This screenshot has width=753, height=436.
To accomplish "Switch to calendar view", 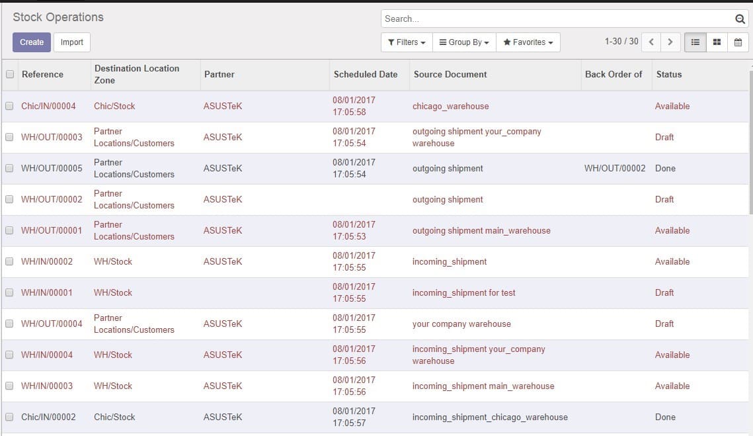I will [738, 42].
